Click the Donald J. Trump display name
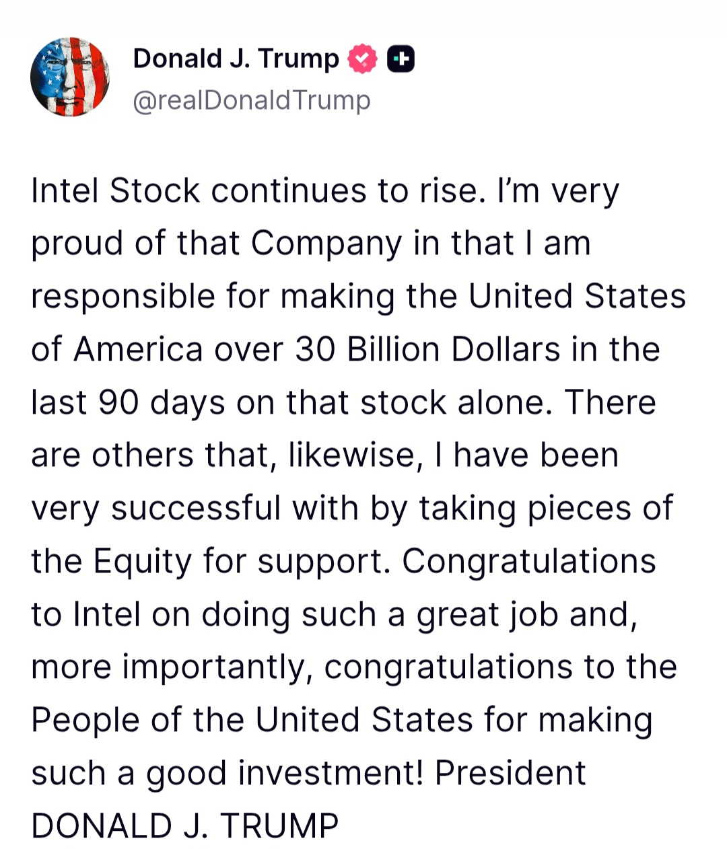 click(236, 59)
